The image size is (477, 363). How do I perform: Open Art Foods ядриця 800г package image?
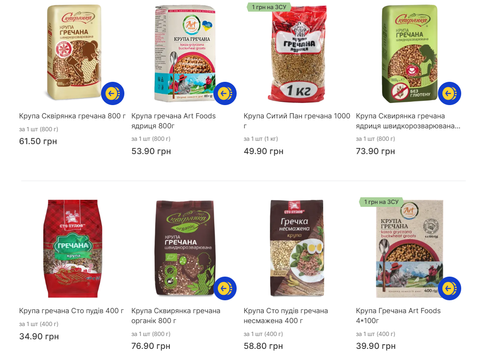(185, 54)
